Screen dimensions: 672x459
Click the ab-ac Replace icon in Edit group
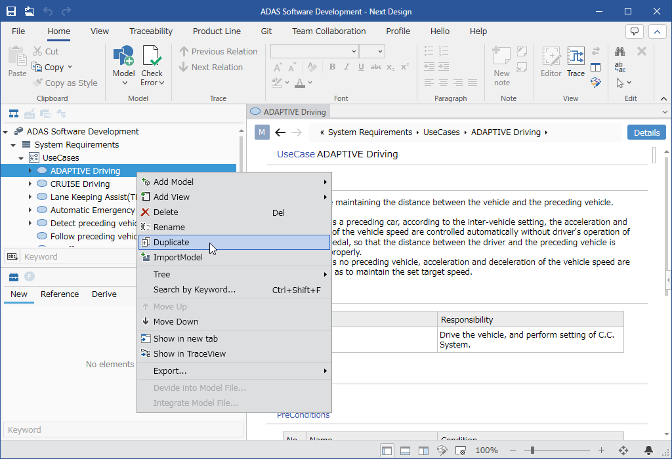[x=619, y=68]
